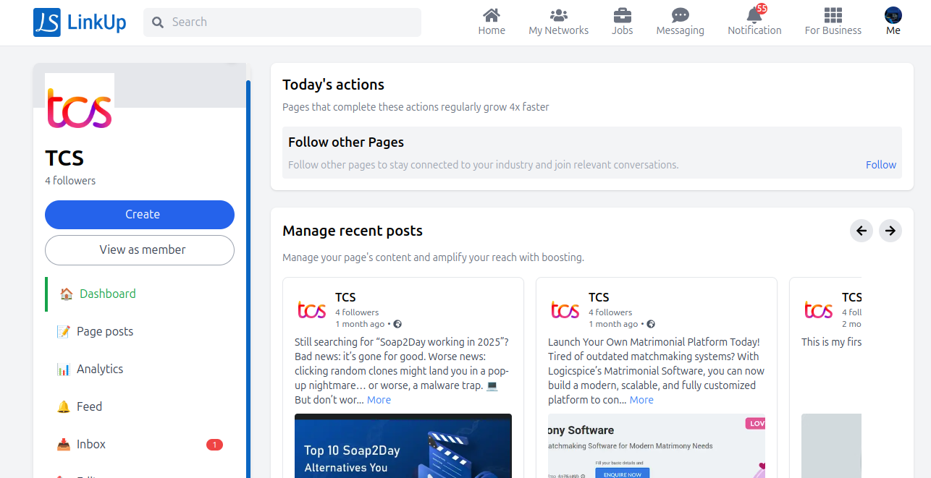The image size is (931, 478).
Task: Select the Dashboard house icon in sidebar
Action: (x=66, y=294)
